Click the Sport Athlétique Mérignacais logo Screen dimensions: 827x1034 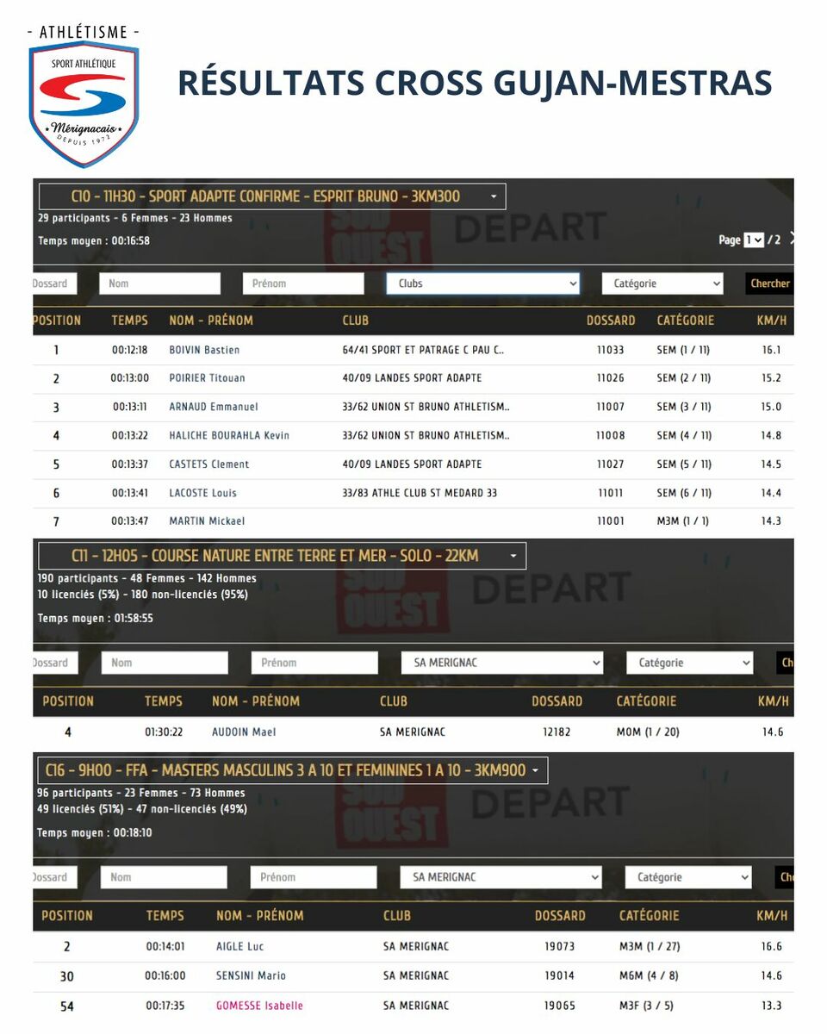[84, 97]
